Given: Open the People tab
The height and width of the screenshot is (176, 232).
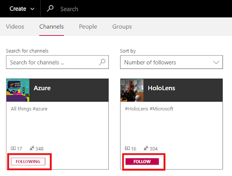Looking at the screenshot, I should point(88,27).
